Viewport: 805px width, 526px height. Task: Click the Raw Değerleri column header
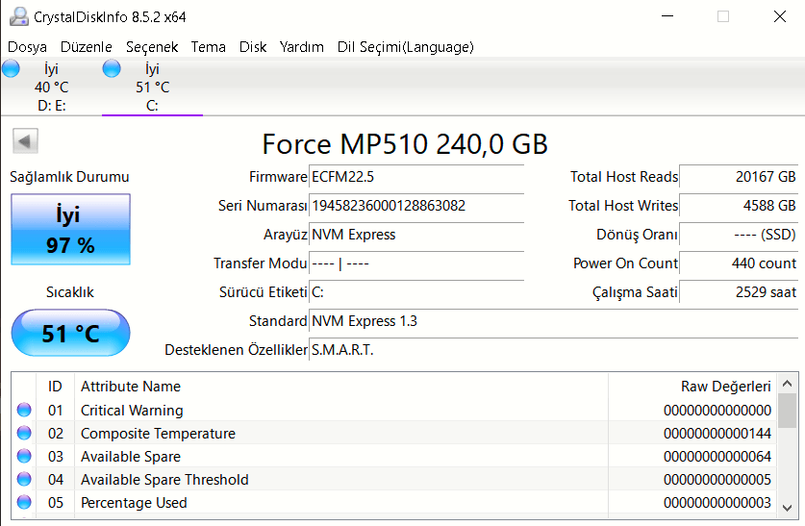(x=725, y=387)
